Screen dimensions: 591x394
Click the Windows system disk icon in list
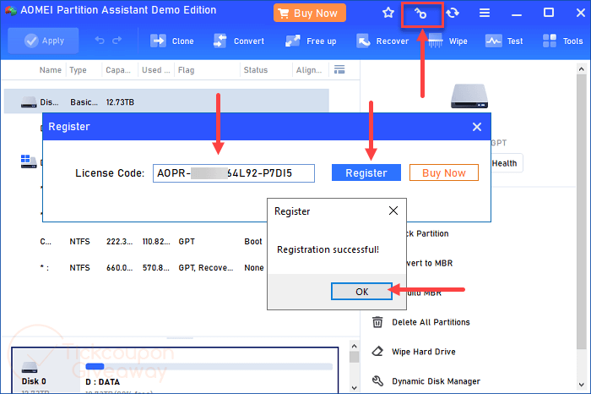click(28, 161)
